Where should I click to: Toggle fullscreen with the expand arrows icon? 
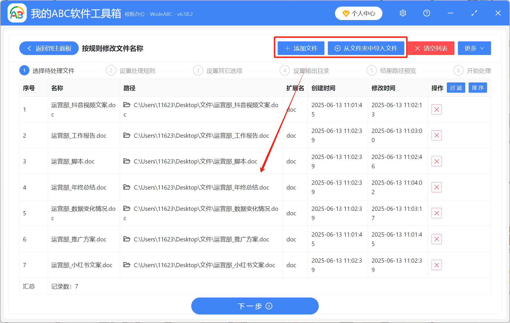point(474,13)
